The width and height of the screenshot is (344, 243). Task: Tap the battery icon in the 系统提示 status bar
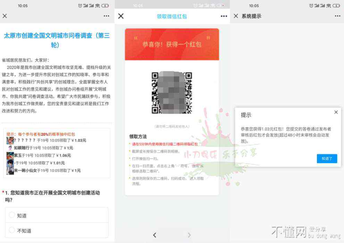pos(336,6)
